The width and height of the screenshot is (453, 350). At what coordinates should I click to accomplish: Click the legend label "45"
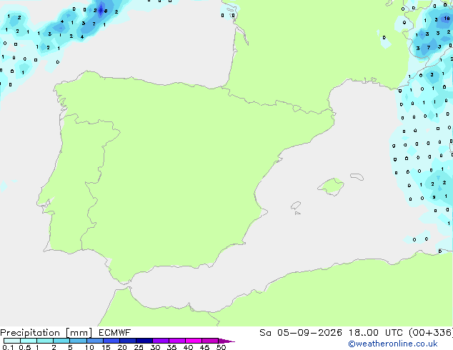tap(204, 347)
